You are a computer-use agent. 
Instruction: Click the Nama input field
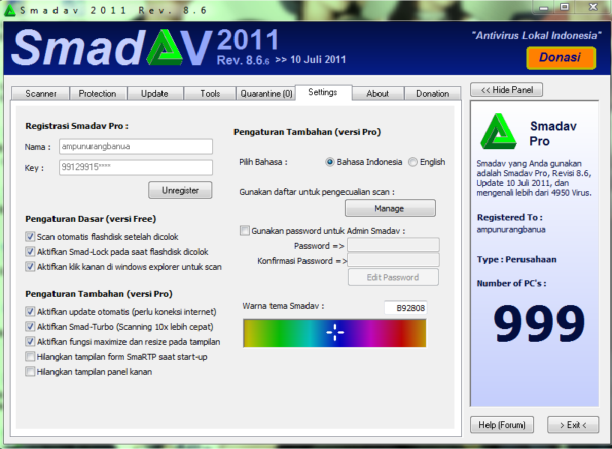[x=136, y=147]
